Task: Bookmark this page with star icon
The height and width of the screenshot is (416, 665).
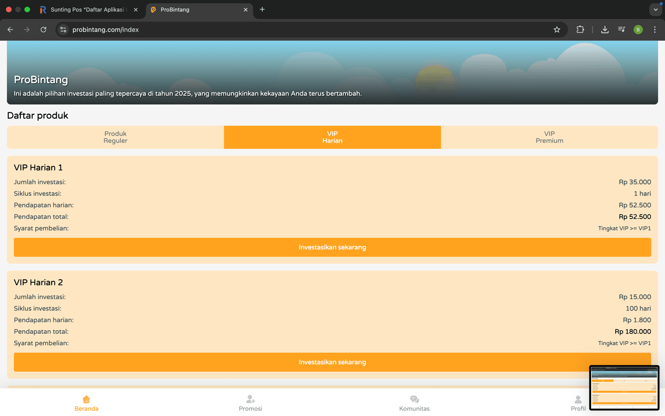Action: [x=557, y=30]
